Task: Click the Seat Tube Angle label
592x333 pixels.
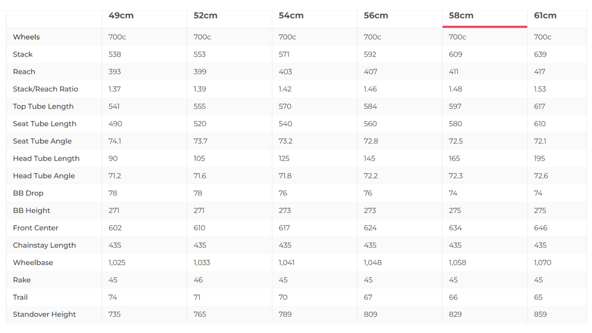Action: [42, 141]
